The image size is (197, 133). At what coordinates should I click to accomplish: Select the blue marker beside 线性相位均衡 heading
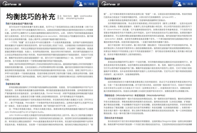coord(6,84)
